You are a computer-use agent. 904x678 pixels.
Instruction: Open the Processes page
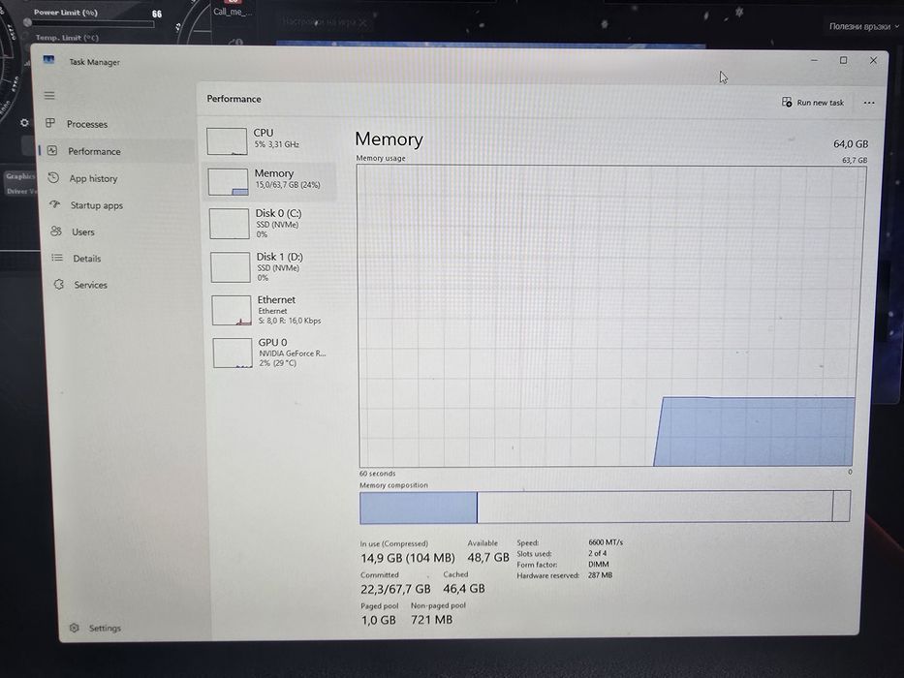pos(87,124)
